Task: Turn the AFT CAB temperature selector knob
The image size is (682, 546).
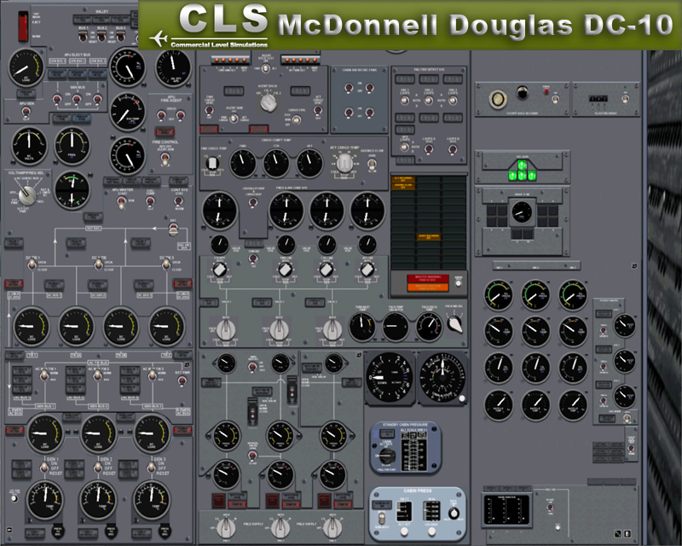Action: [367, 270]
